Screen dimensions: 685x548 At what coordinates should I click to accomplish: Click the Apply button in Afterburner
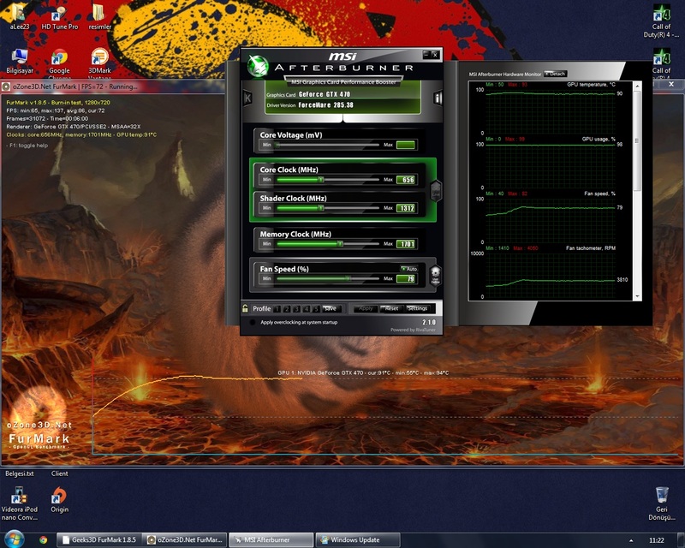pyautogui.click(x=366, y=308)
